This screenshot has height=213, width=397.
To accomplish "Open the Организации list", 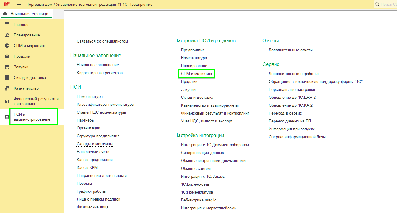I will click(88, 128).
